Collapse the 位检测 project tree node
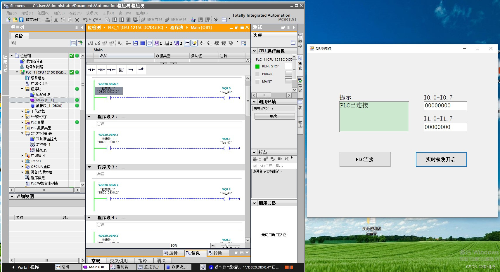This screenshot has width=500, height=272. coord(12,55)
